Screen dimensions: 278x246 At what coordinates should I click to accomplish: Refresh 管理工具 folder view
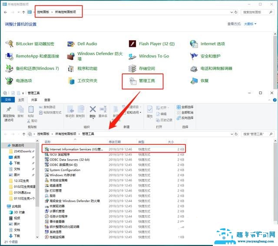point(236,134)
